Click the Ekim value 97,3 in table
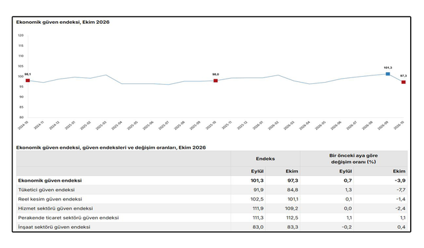 [293, 181]
